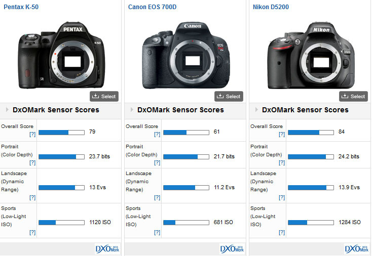
Task: Click the 1284 ISO low-light value
Action: [x=350, y=222]
